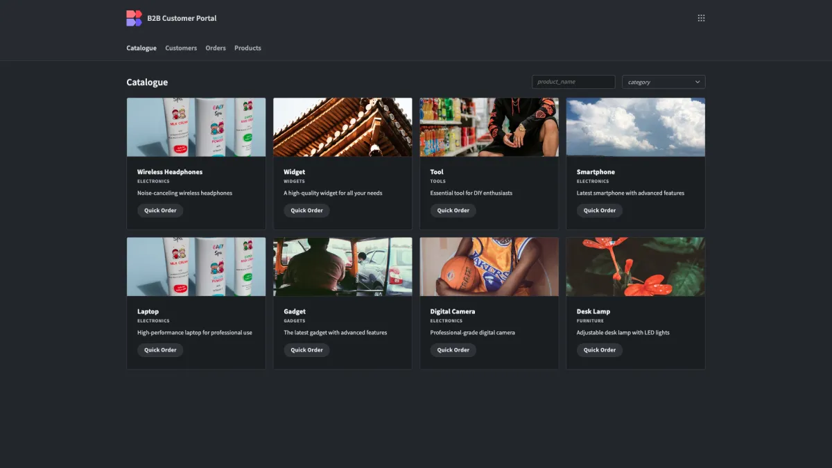The width and height of the screenshot is (832, 468).
Task: Select the Products tab
Action: tap(248, 48)
